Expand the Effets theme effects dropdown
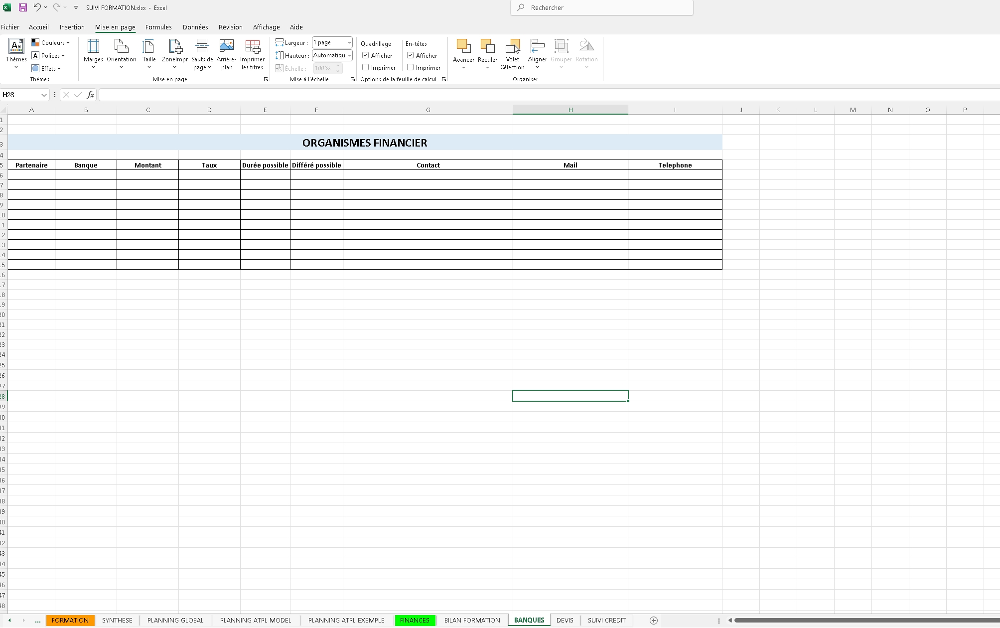The image size is (1000, 628). (46, 69)
